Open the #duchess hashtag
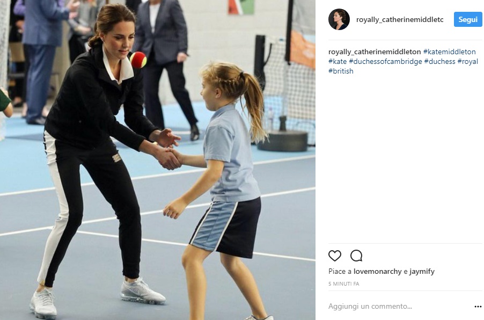This screenshot has height=320, width=484. pos(439,61)
